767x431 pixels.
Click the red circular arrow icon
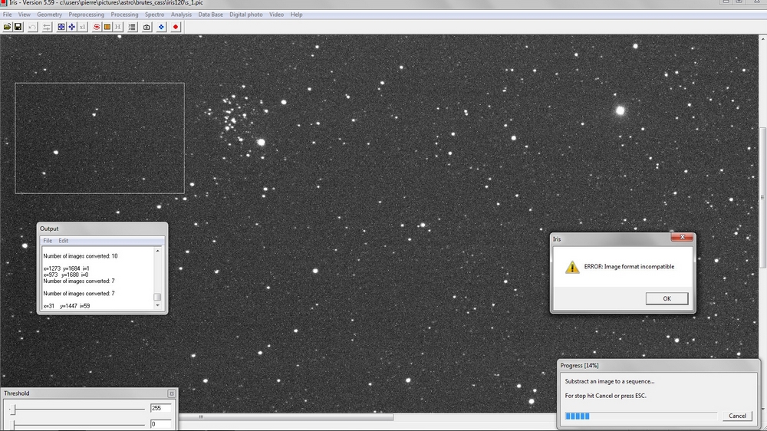tap(97, 27)
